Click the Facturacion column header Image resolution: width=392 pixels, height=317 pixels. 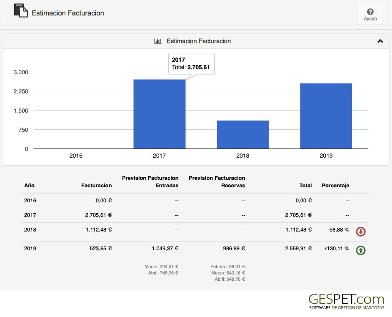(96, 186)
